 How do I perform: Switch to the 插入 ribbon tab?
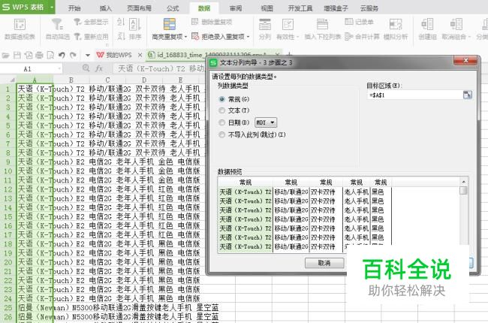106,8
